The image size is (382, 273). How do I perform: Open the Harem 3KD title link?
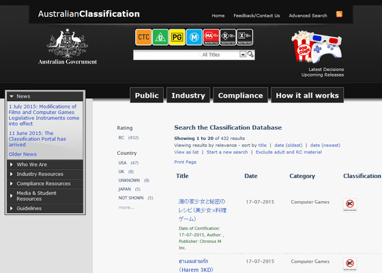click(x=196, y=265)
